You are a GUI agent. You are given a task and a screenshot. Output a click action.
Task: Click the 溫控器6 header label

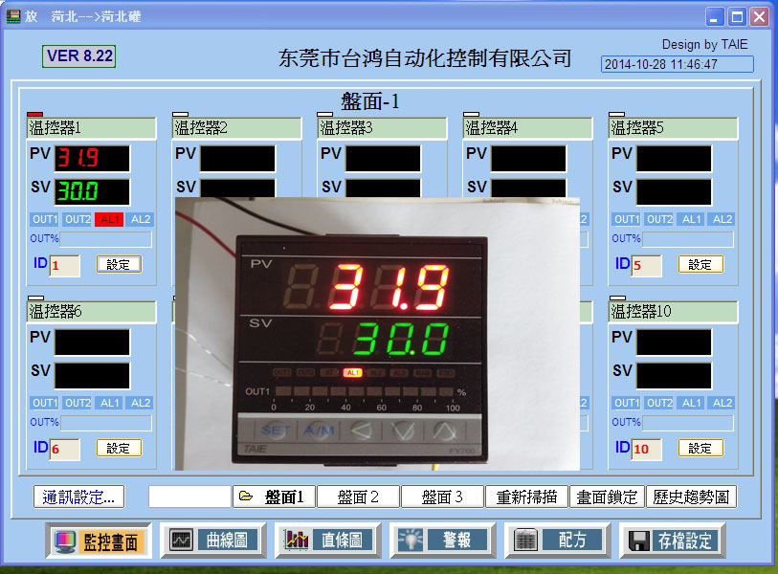pos(91,312)
